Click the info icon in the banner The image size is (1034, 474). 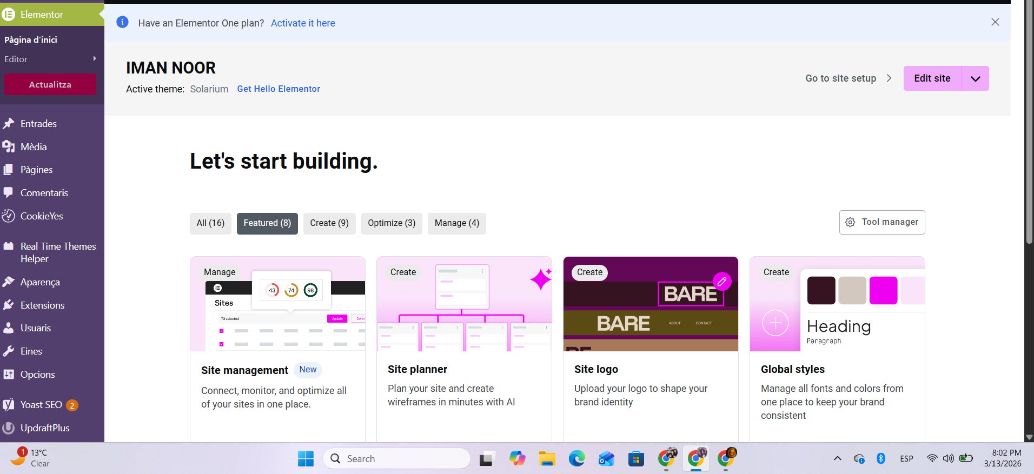click(x=123, y=22)
